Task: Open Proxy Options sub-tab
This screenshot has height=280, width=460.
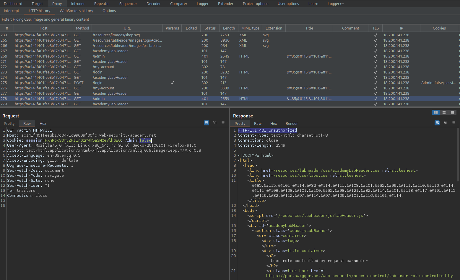Action: point(109,11)
